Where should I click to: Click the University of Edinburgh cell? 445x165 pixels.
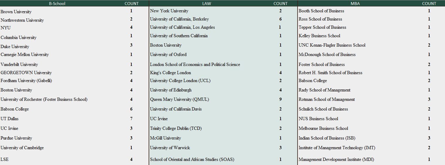(x=171, y=90)
